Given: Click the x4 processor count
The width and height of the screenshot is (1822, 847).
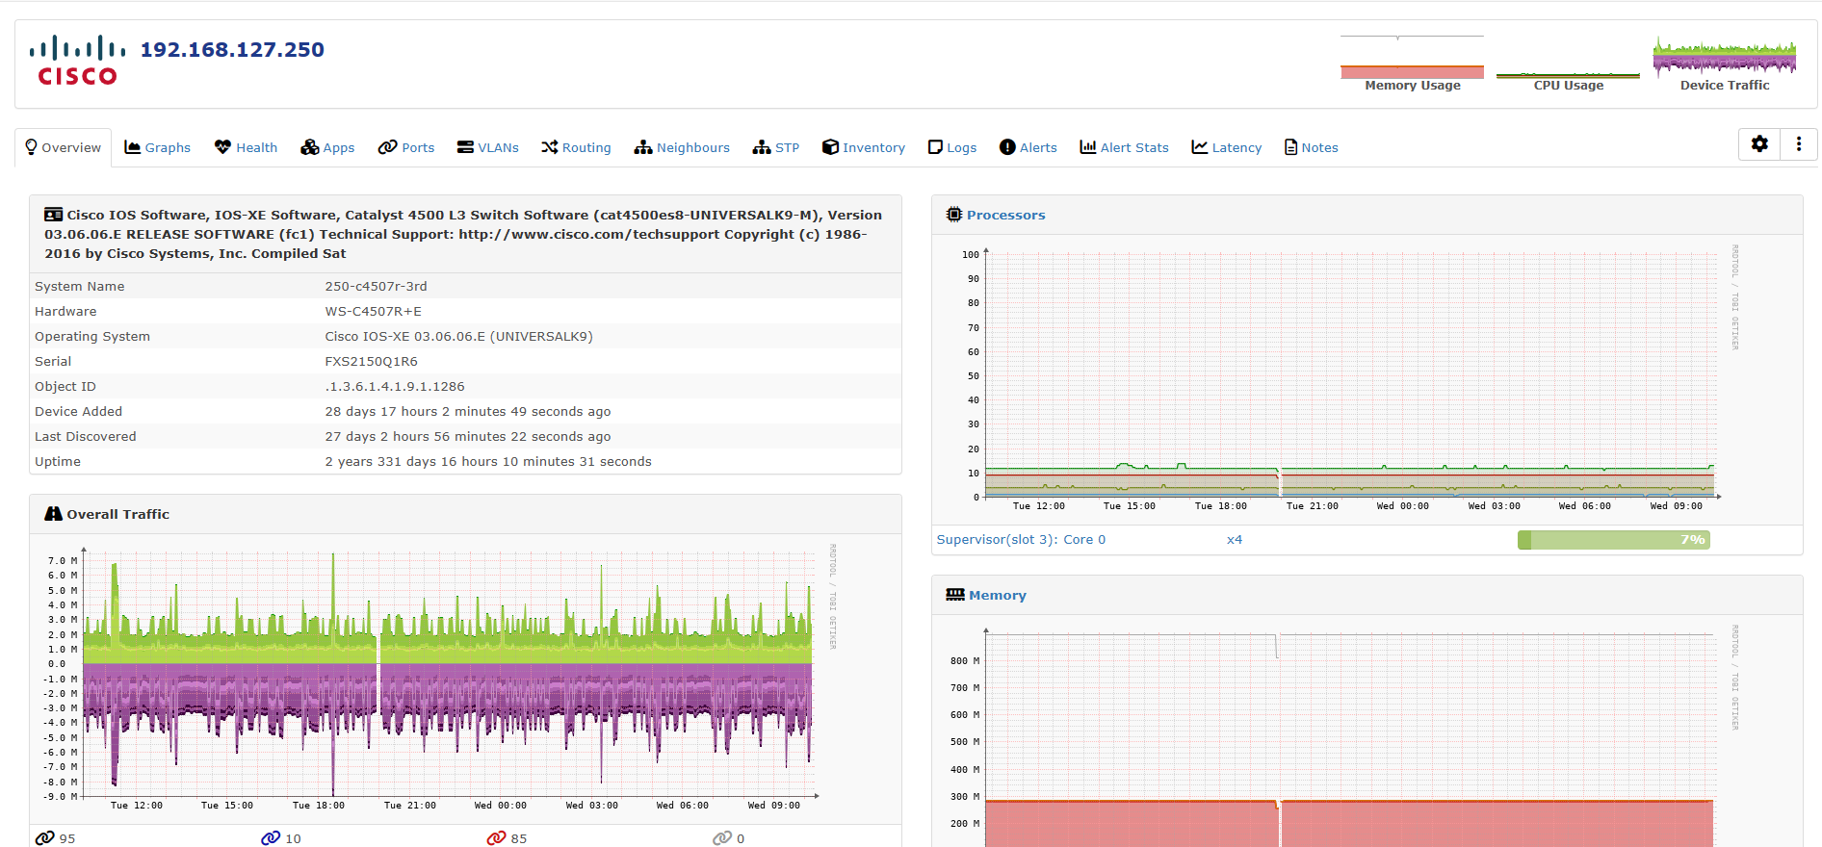Looking at the screenshot, I should (x=1235, y=539).
